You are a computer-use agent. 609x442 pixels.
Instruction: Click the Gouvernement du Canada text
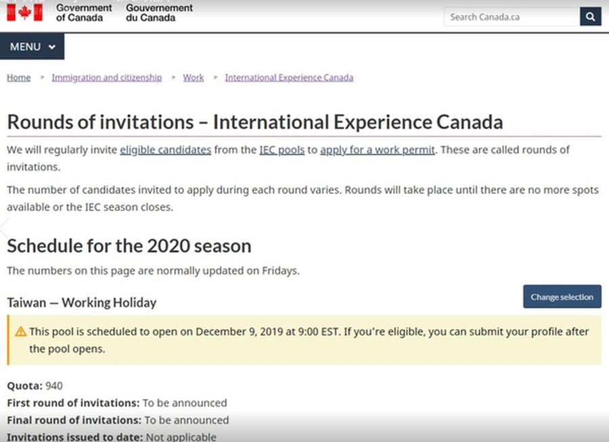[x=159, y=12]
